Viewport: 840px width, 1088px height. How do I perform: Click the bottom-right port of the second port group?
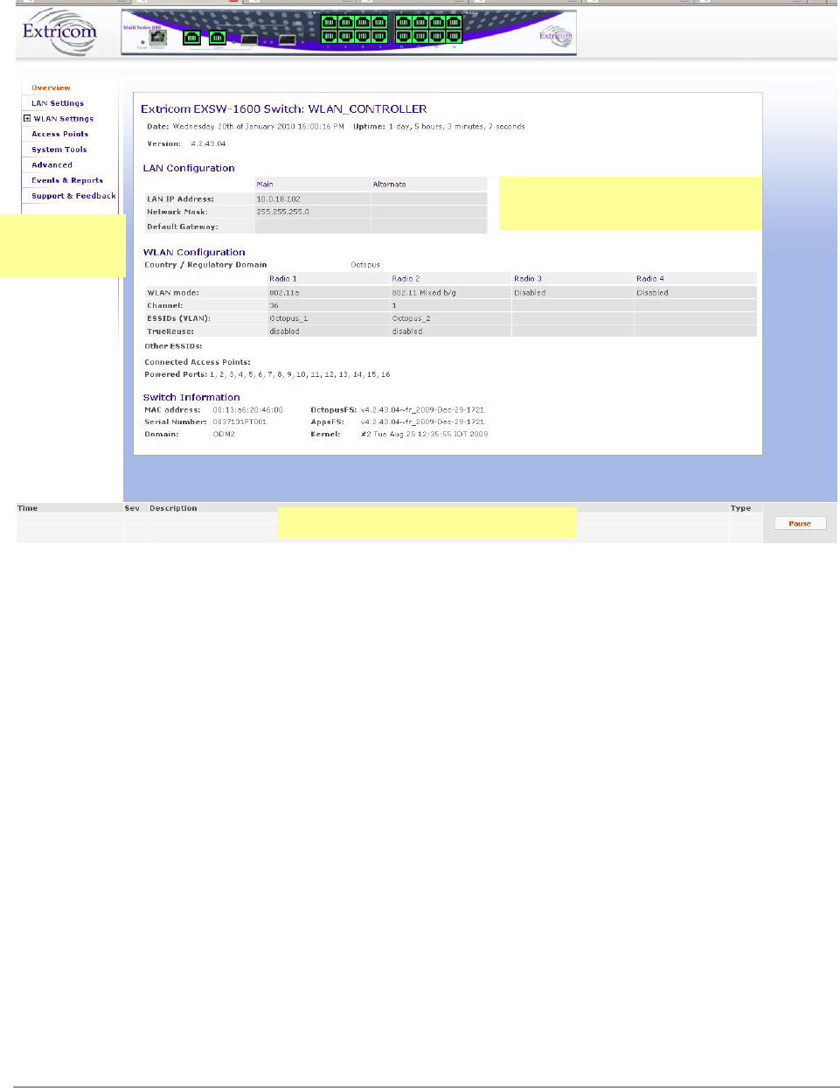coord(455,37)
